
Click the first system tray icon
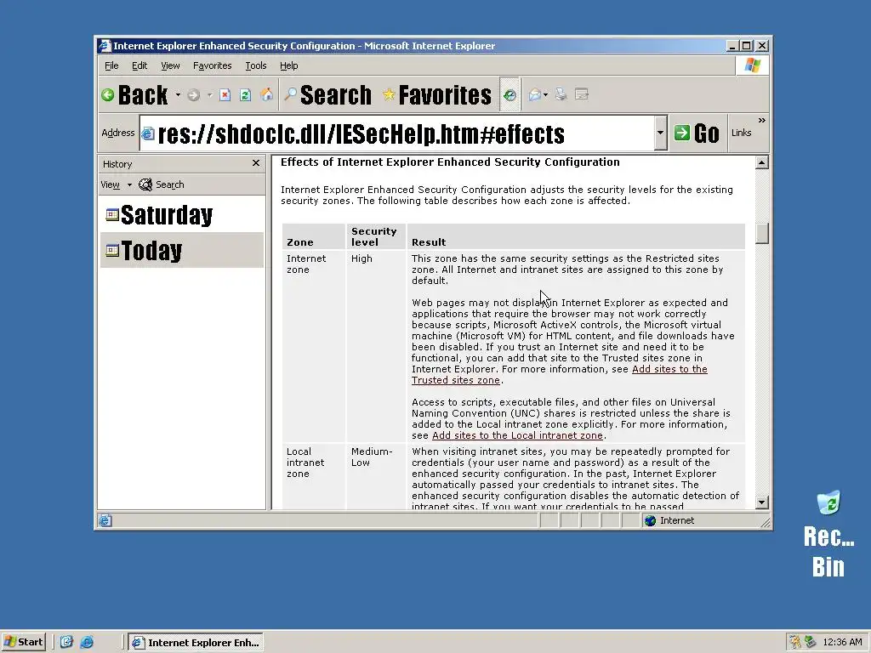(x=795, y=642)
